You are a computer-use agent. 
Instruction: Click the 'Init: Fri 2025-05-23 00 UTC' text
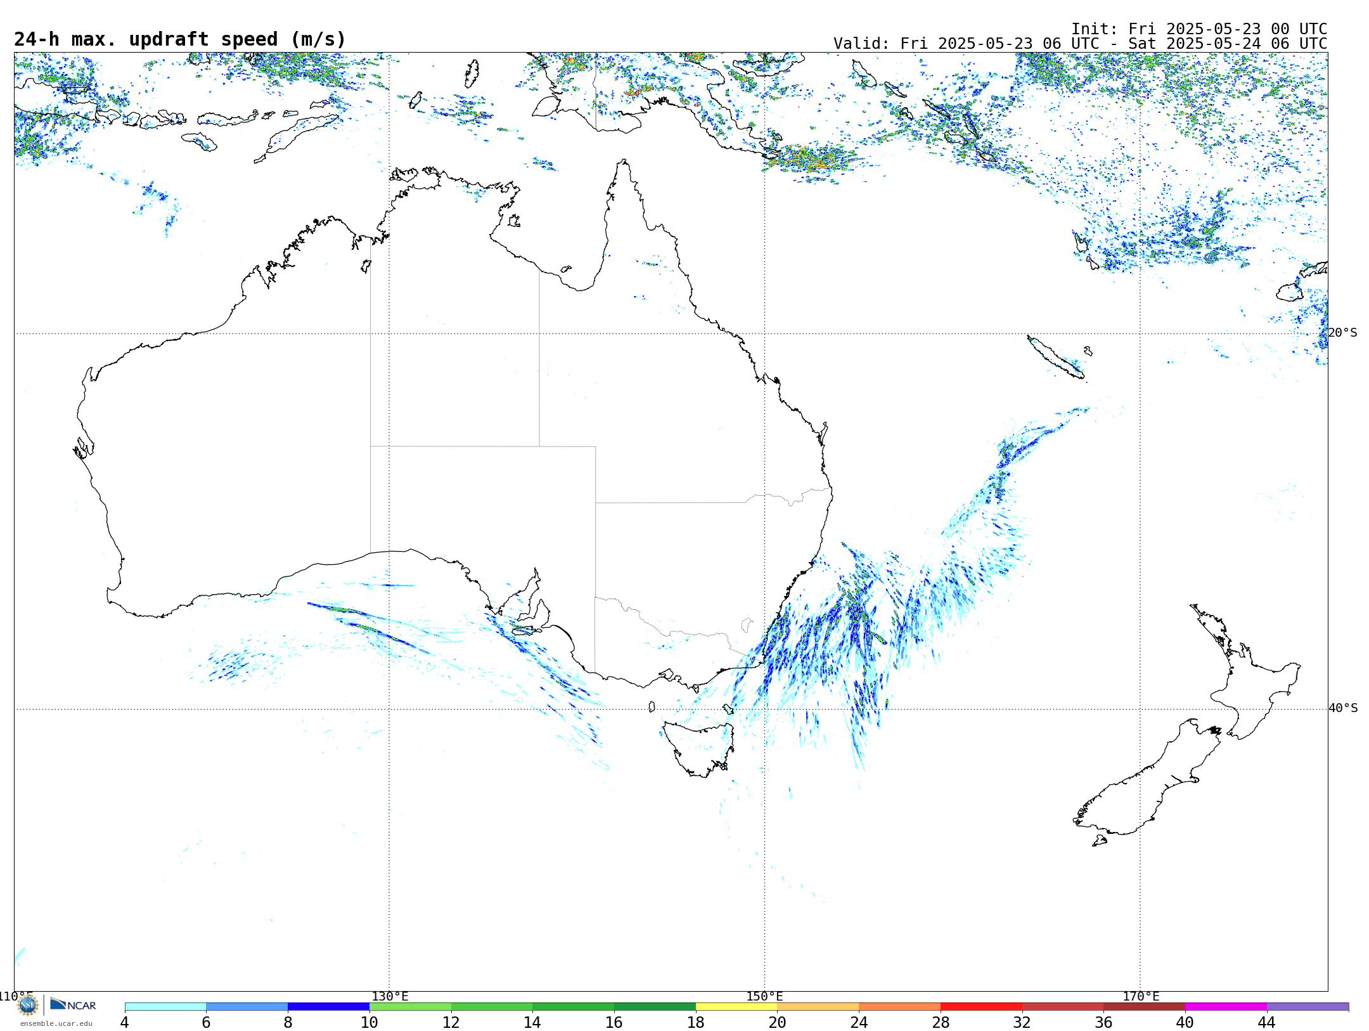point(1199,29)
